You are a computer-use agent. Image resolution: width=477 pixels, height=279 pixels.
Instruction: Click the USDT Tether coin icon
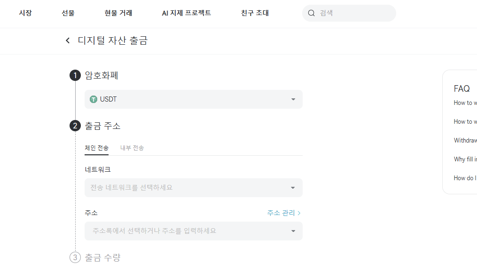[x=94, y=99]
